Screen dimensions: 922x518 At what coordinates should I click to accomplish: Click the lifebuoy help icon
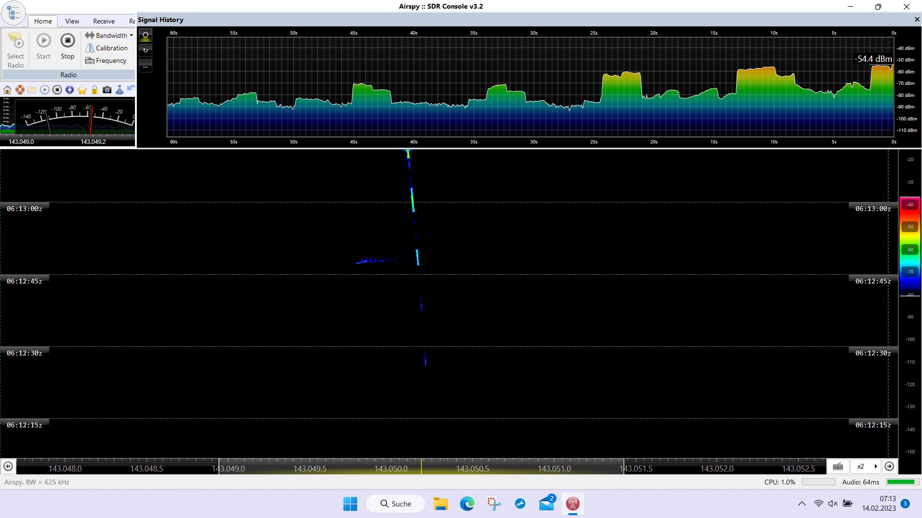click(x=20, y=90)
